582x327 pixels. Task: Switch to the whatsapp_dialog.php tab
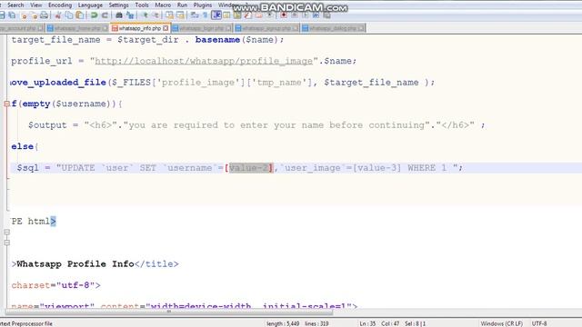pyautogui.click(x=333, y=28)
